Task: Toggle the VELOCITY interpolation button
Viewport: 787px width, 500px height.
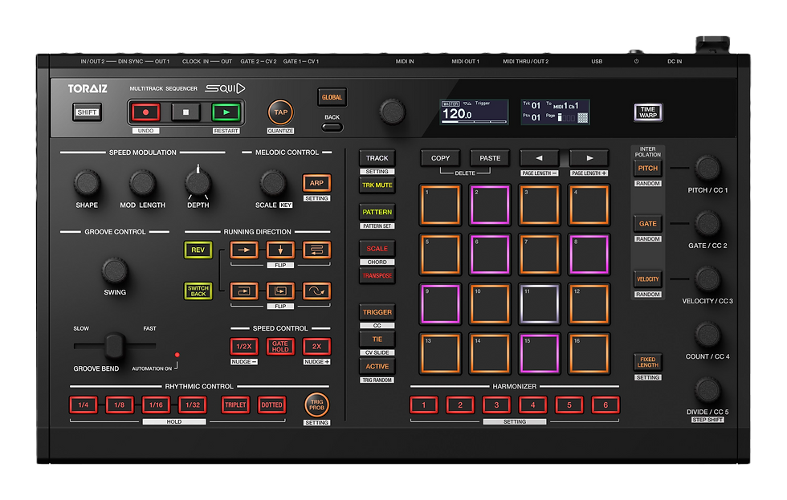Action: (647, 279)
